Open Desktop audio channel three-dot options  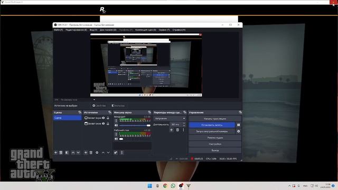(116, 135)
